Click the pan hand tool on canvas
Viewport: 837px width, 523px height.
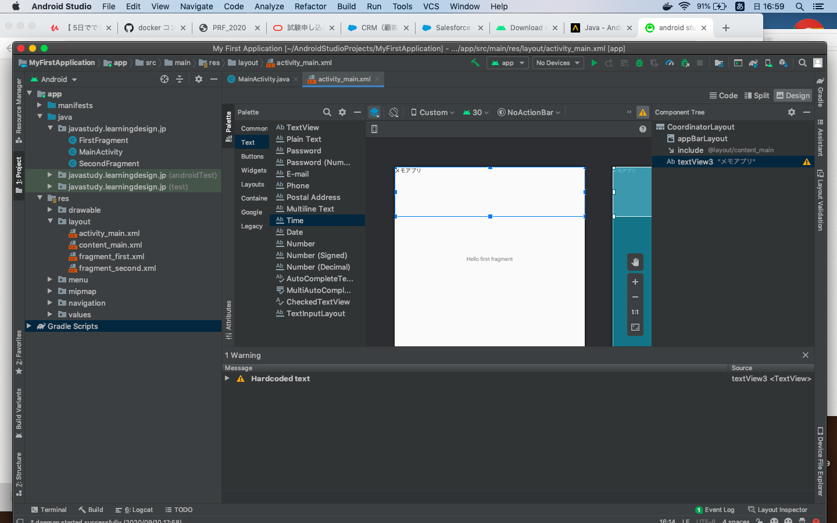[x=635, y=262]
